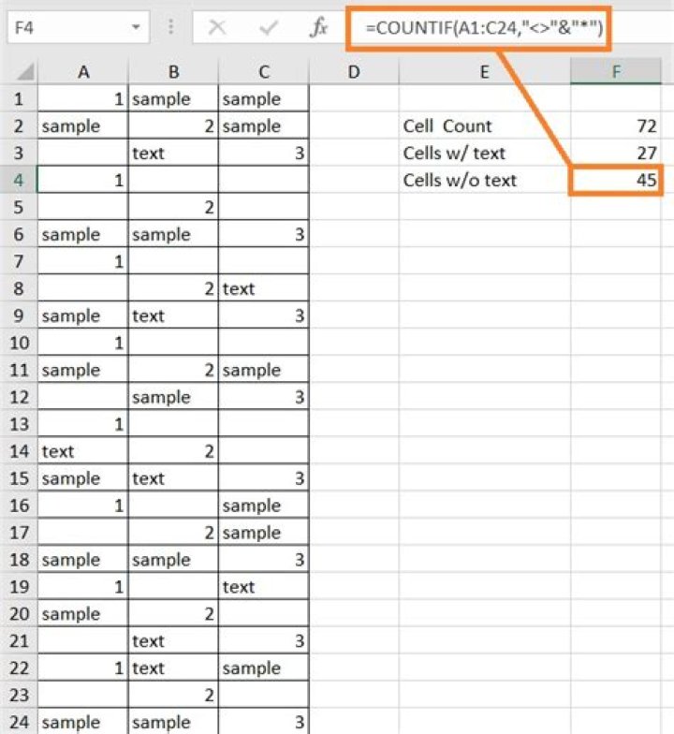The height and width of the screenshot is (734, 674).
Task: Select cell F3 with value 27
Action: tap(616, 154)
